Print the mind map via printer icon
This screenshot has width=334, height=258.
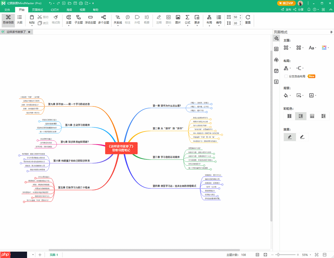(81, 3)
